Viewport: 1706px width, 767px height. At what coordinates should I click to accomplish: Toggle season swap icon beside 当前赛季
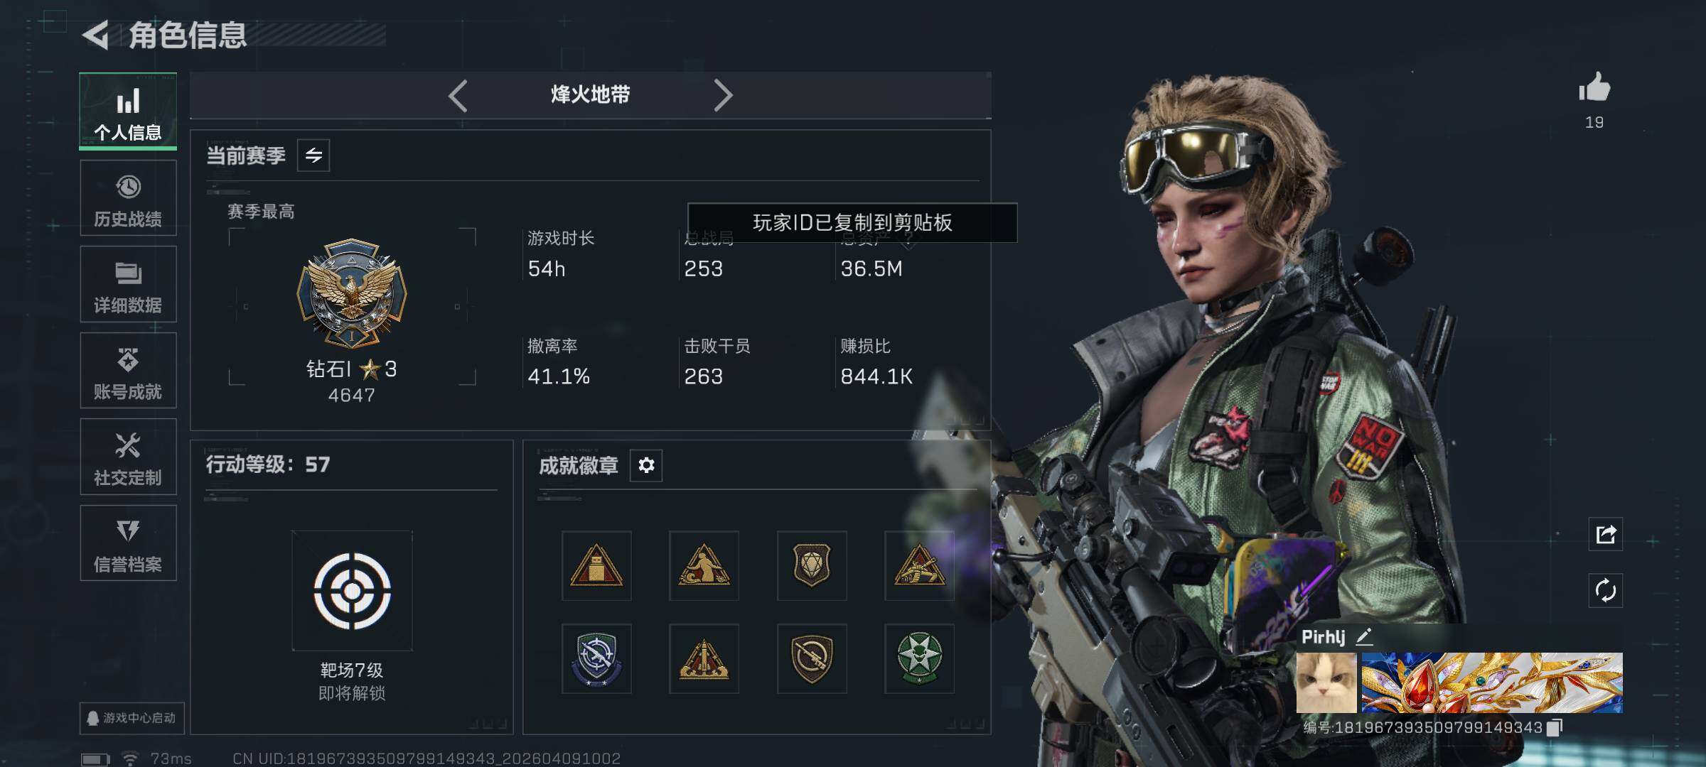click(x=313, y=156)
